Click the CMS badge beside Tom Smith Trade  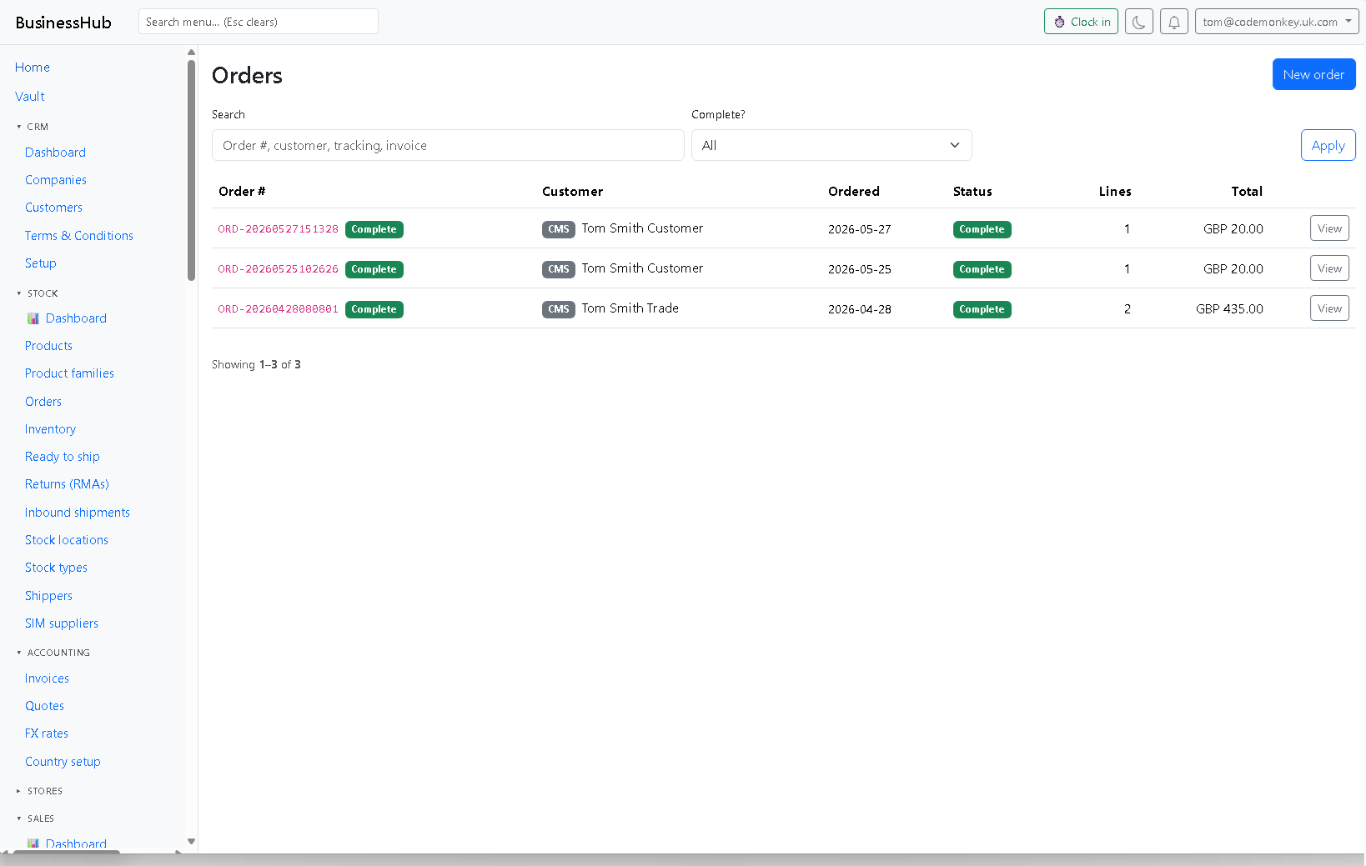[x=559, y=309]
